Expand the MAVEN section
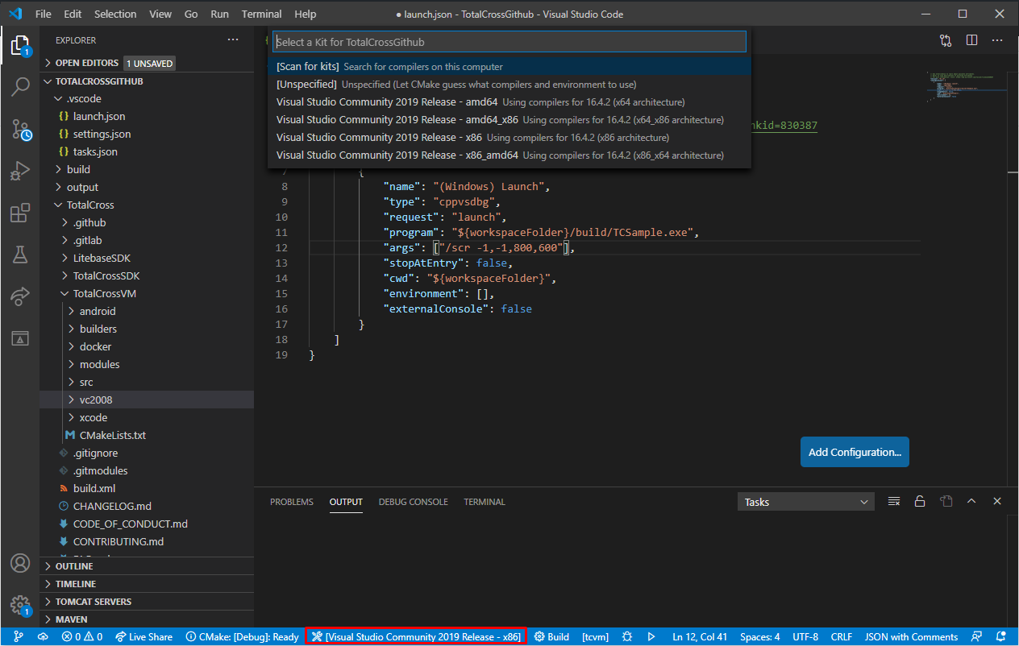This screenshot has width=1019, height=646. pos(147,619)
